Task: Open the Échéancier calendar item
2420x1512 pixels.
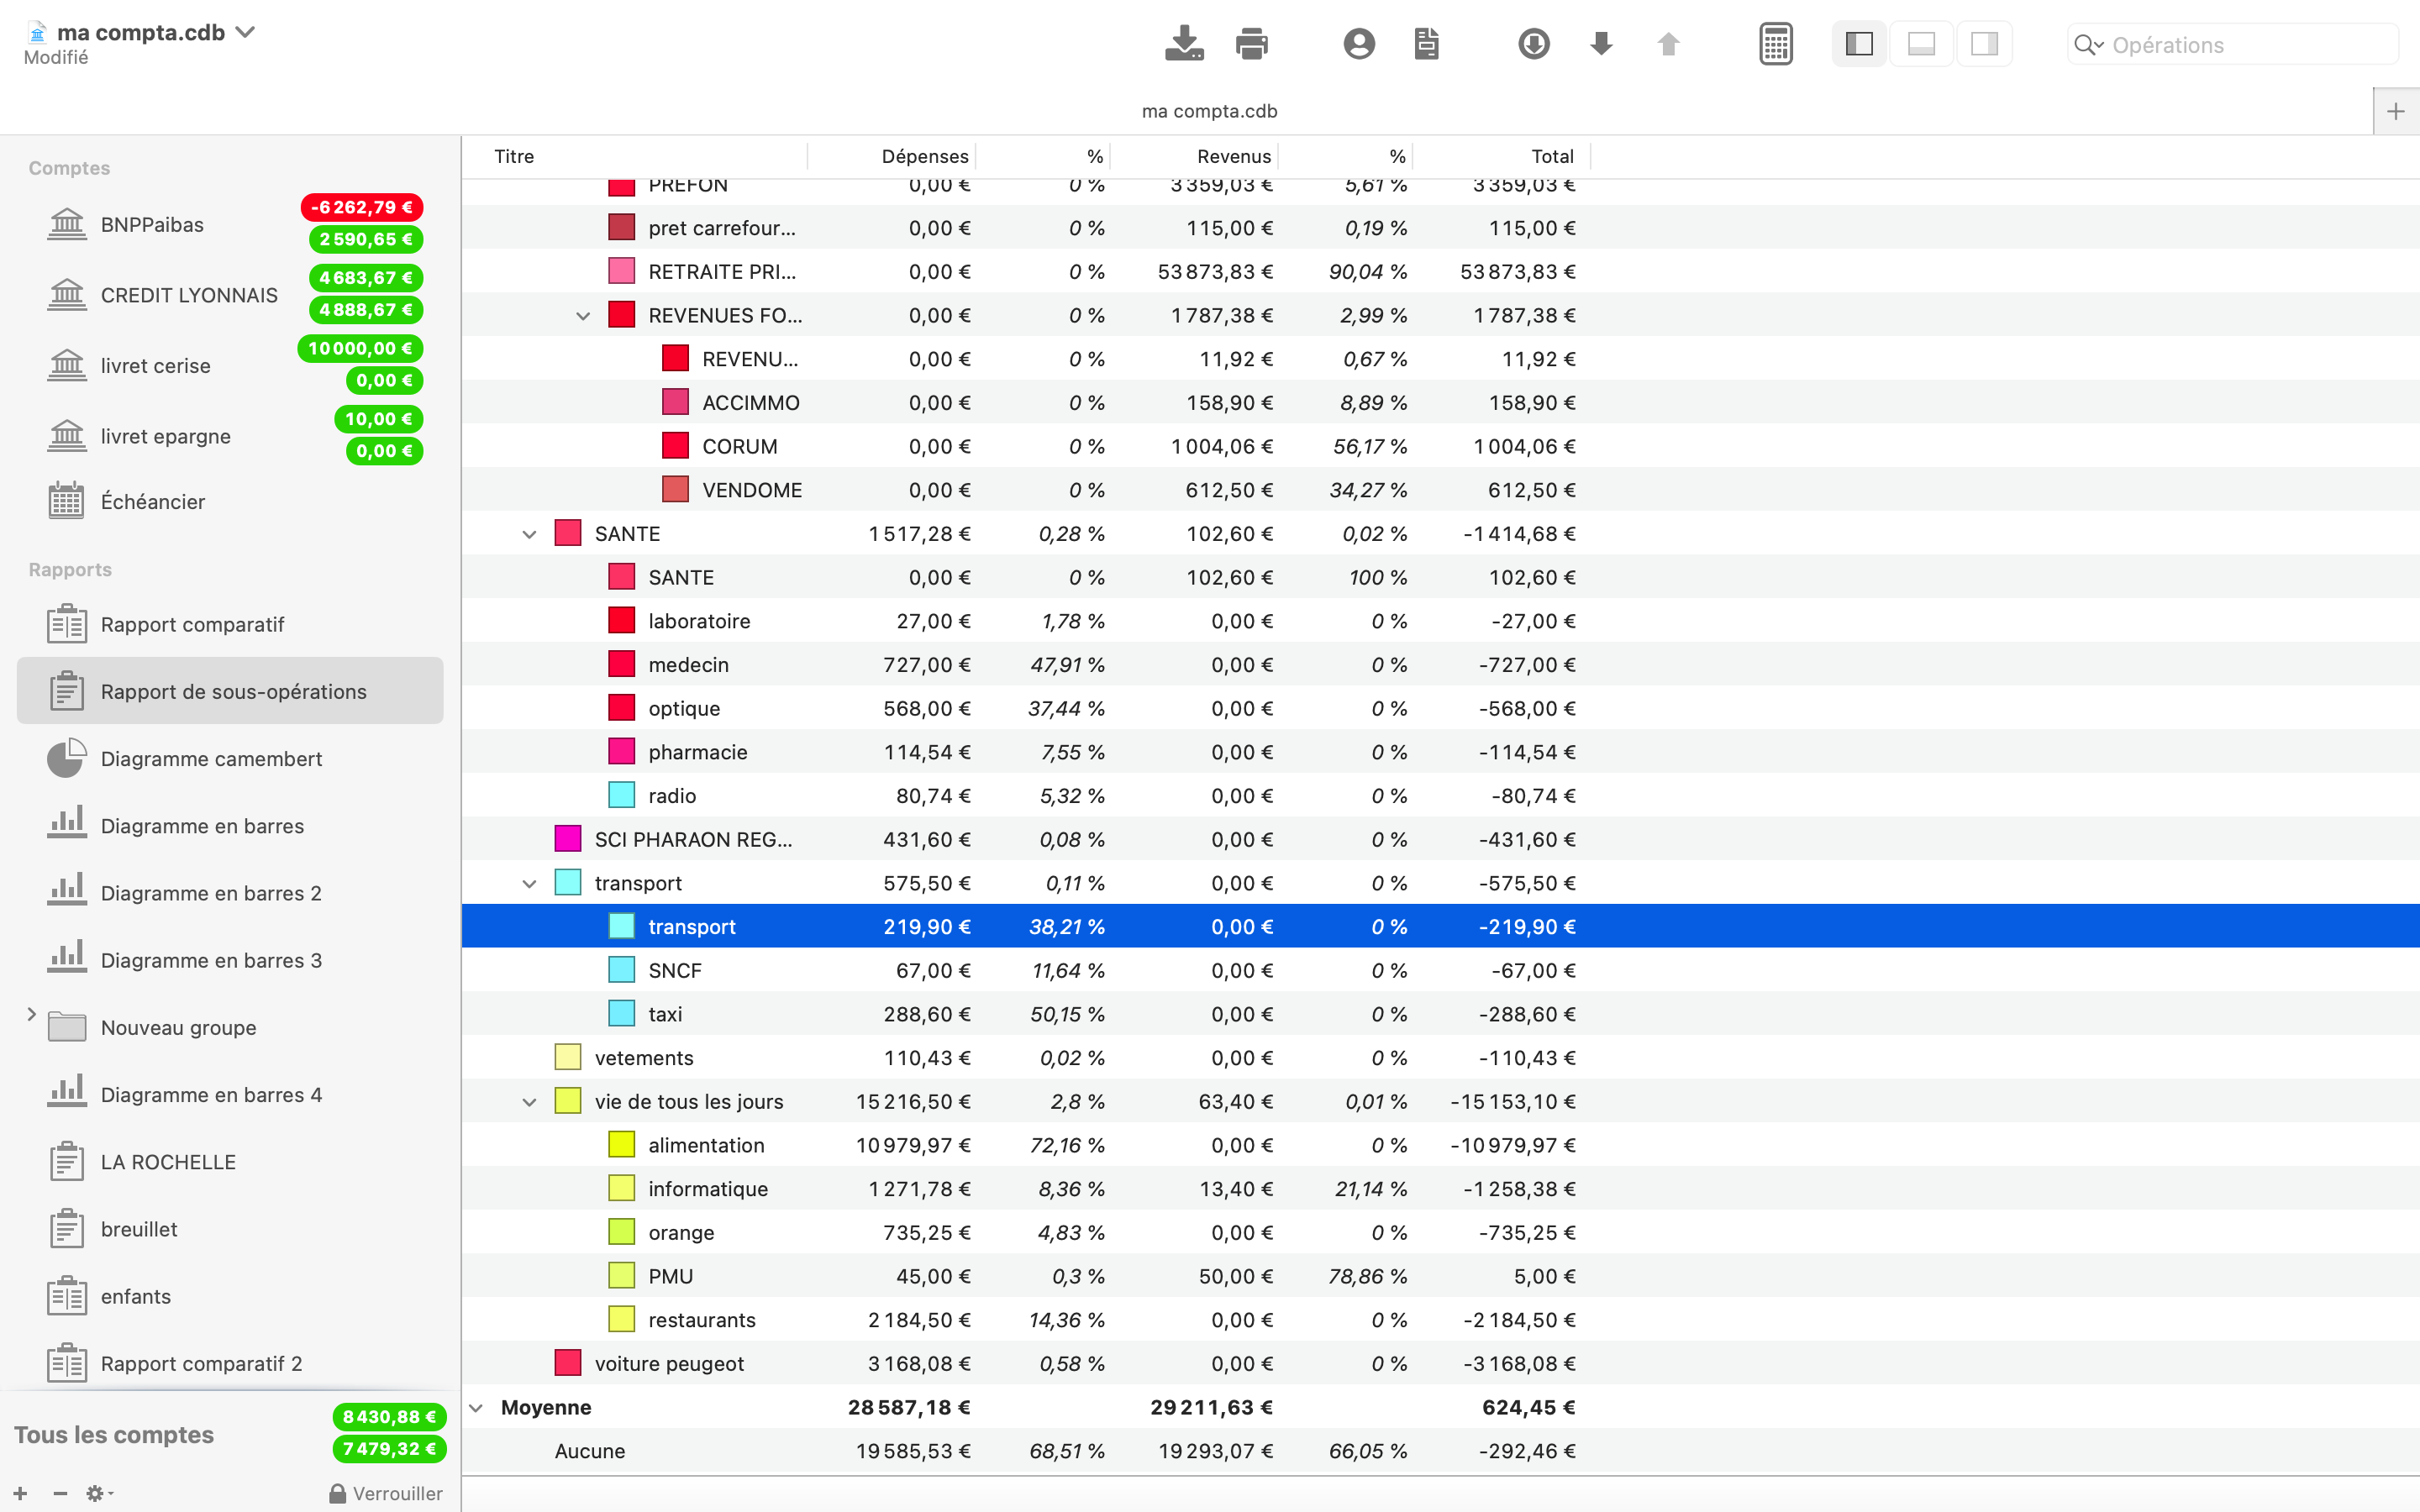Action: [152, 501]
